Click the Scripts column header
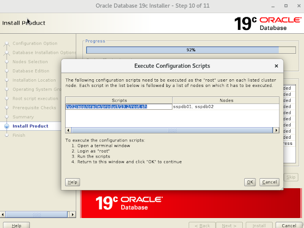The image size is (304, 228). (119, 100)
